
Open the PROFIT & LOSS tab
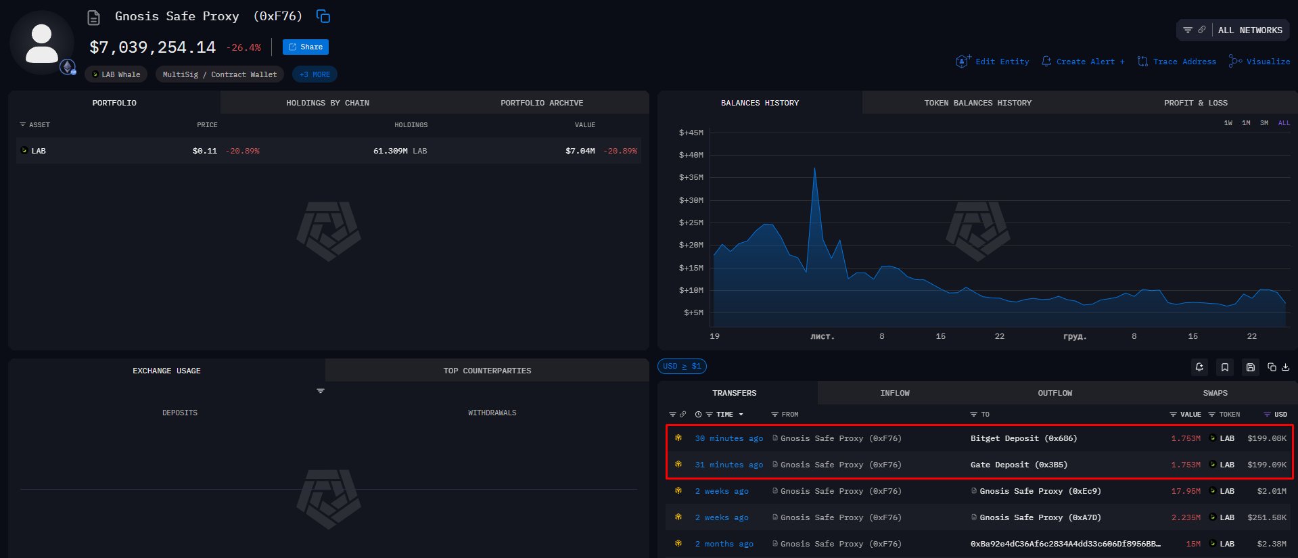point(1195,103)
